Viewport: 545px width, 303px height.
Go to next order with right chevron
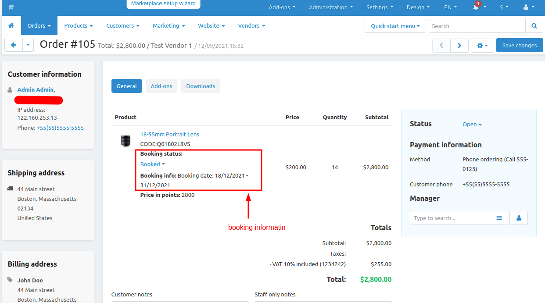click(x=459, y=46)
